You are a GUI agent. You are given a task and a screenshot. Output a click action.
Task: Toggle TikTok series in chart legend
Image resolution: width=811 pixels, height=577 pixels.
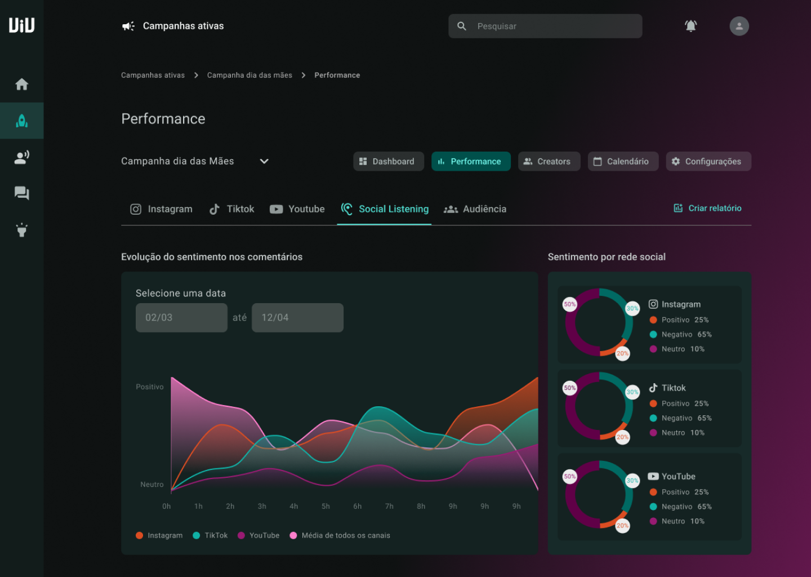coord(210,535)
